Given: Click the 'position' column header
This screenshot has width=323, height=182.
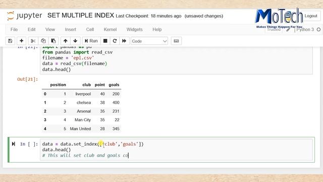Looking at the screenshot, I should pyautogui.click(x=58, y=85).
